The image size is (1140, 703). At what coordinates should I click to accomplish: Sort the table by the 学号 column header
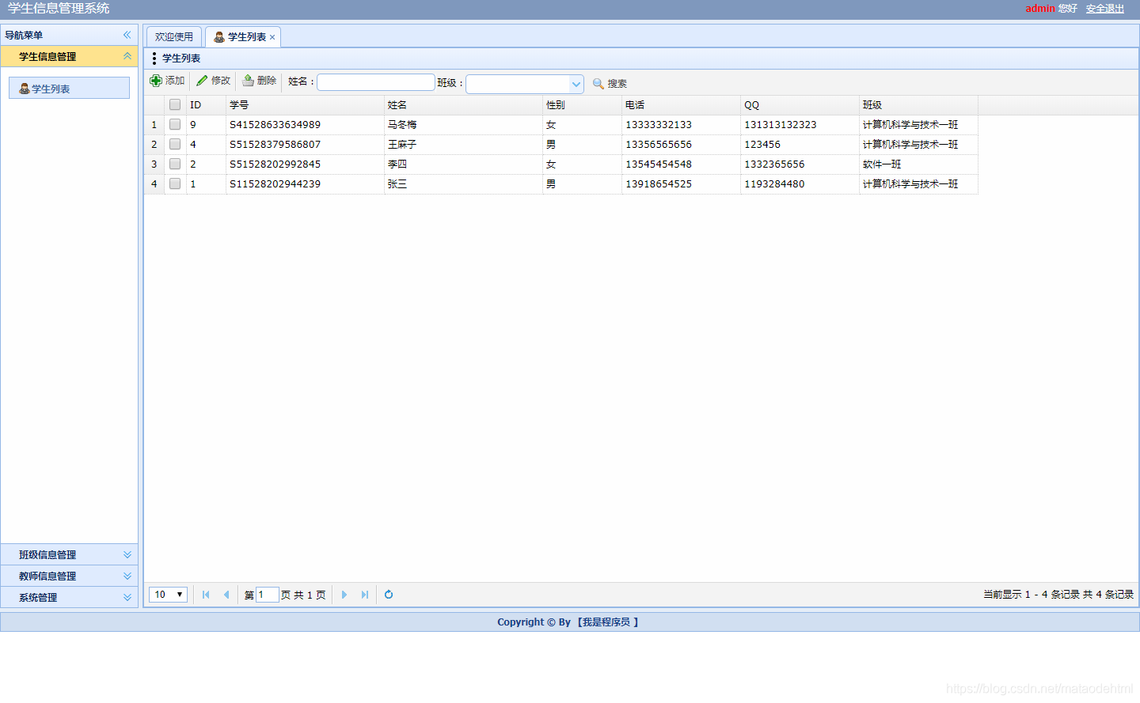(305, 104)
